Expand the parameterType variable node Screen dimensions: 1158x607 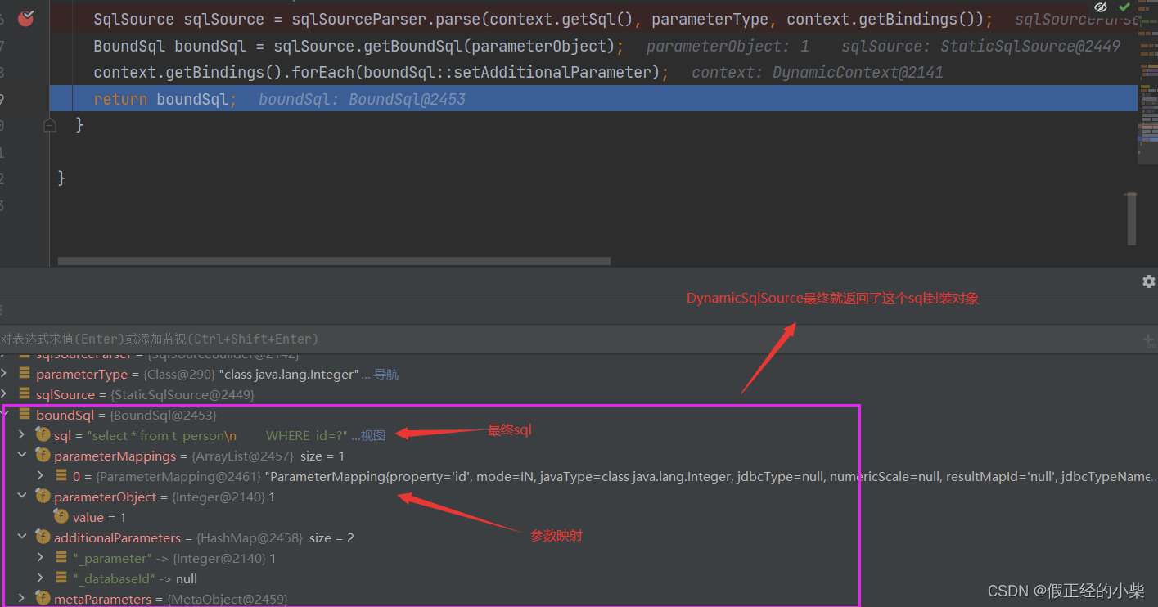(x=4, y=374)
